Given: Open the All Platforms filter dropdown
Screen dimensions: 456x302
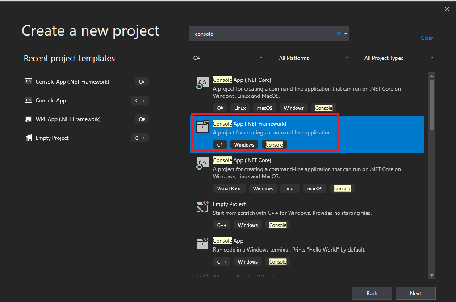Looking at the screenshot, I should 314,58.
